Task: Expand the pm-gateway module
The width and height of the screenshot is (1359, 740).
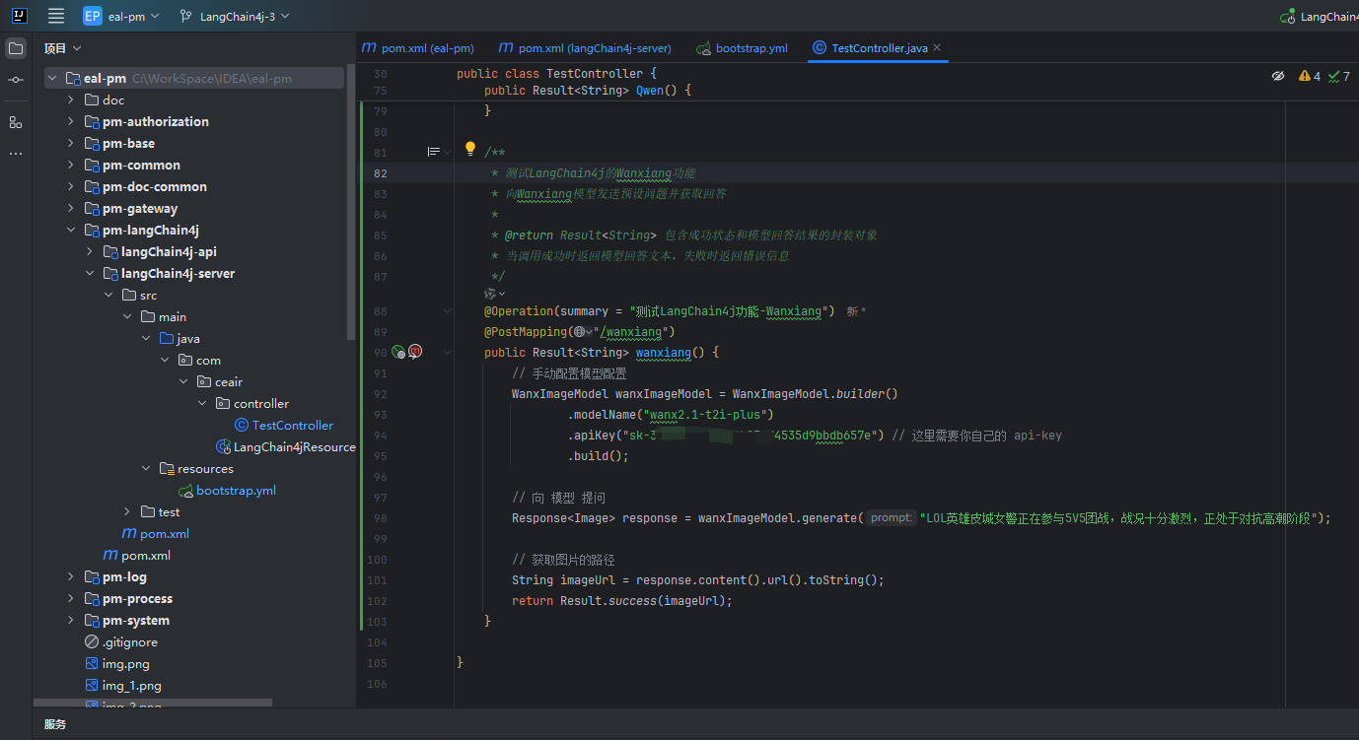Action: point(71,208)
